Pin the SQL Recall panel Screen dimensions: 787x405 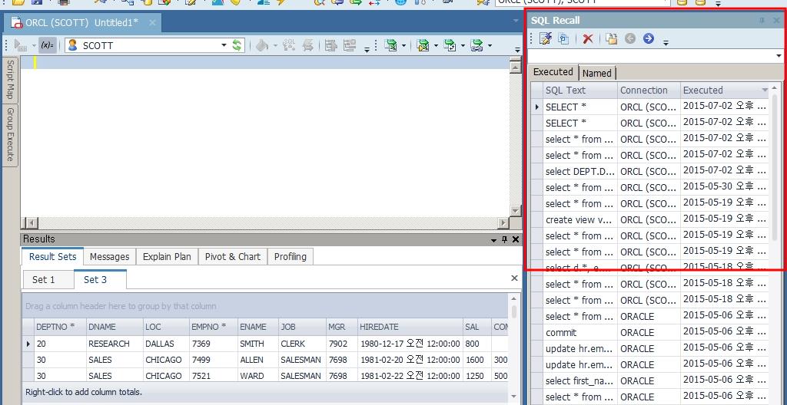(x=762, y=21)
